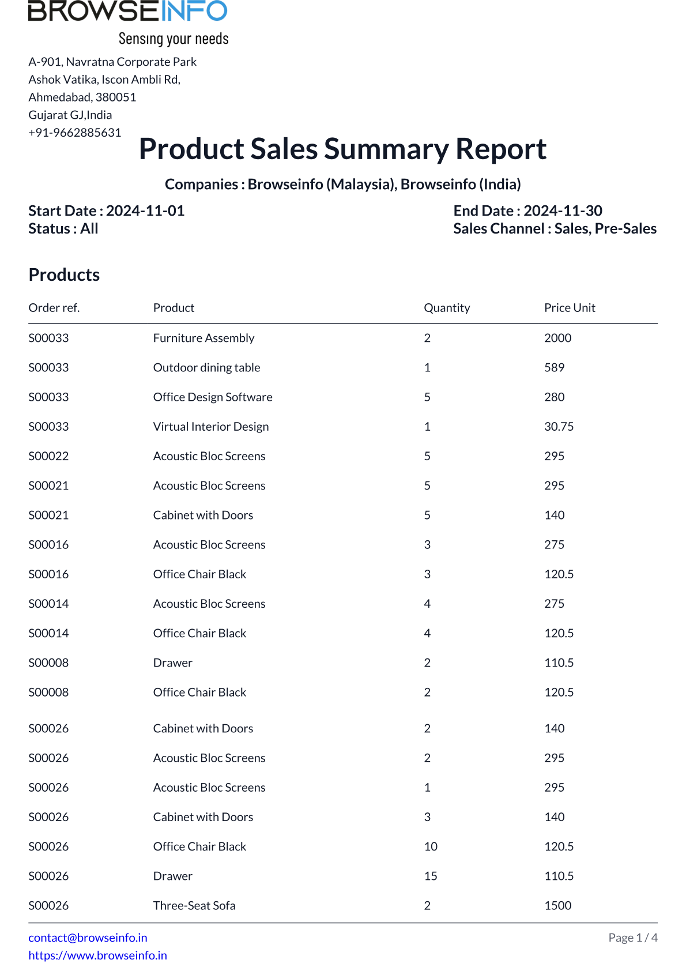Click the Price Unit column header
The height and width of the screenshot is (971, 686).
pos(570,308)
